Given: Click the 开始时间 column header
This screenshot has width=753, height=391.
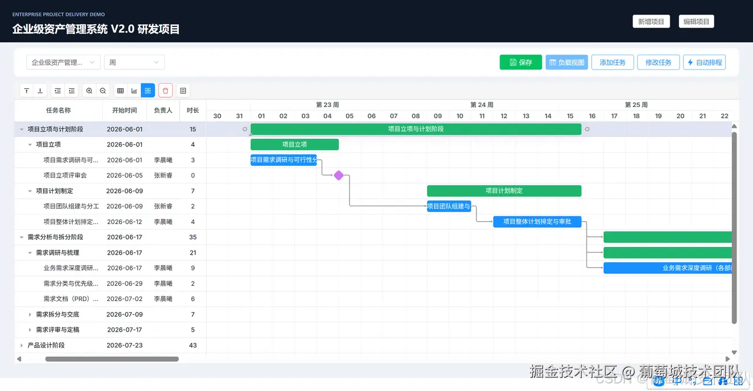Looking at the screenshot, I should [x=125, y=110].
